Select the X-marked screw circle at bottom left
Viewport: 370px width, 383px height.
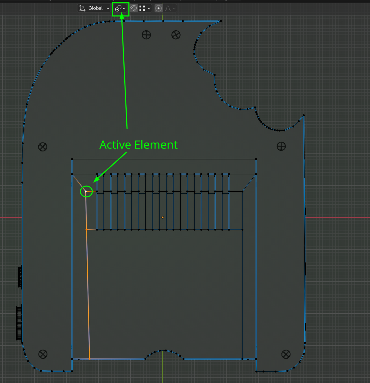[x=42, y=354]
